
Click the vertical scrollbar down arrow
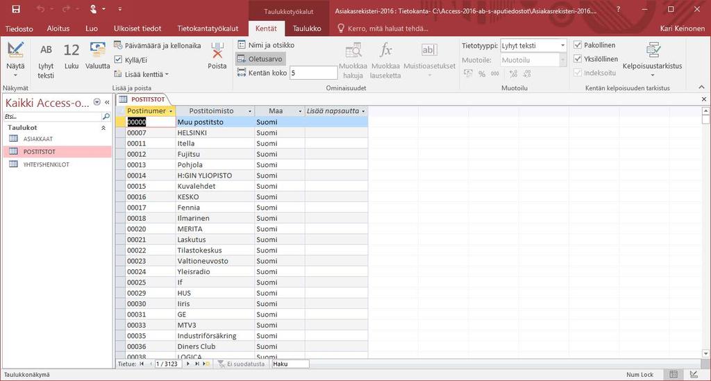(705, 353)
